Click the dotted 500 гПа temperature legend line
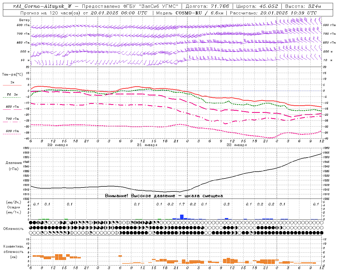The image size is (337, 270). click(12, 134)
